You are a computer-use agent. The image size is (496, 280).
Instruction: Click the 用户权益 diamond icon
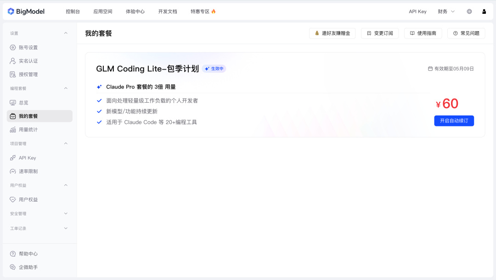click(x=13, y=199)
